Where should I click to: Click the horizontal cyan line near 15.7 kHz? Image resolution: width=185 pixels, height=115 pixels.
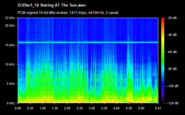(x=88, y=42)
